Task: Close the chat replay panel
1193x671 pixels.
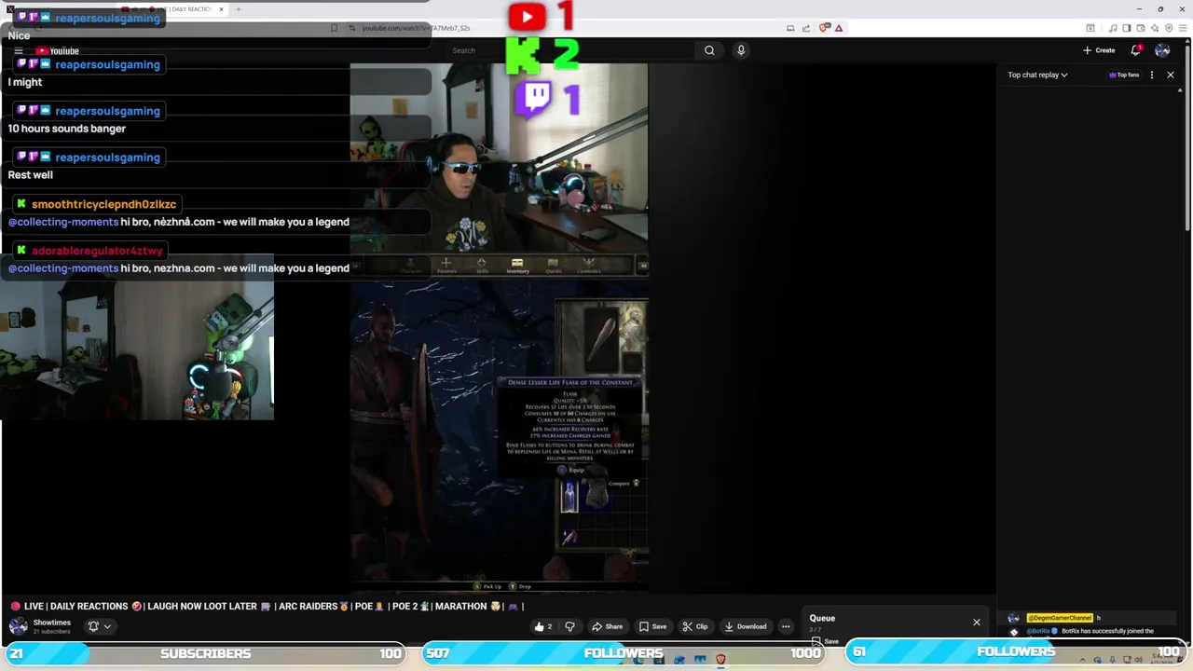Action: (1171, 75)
